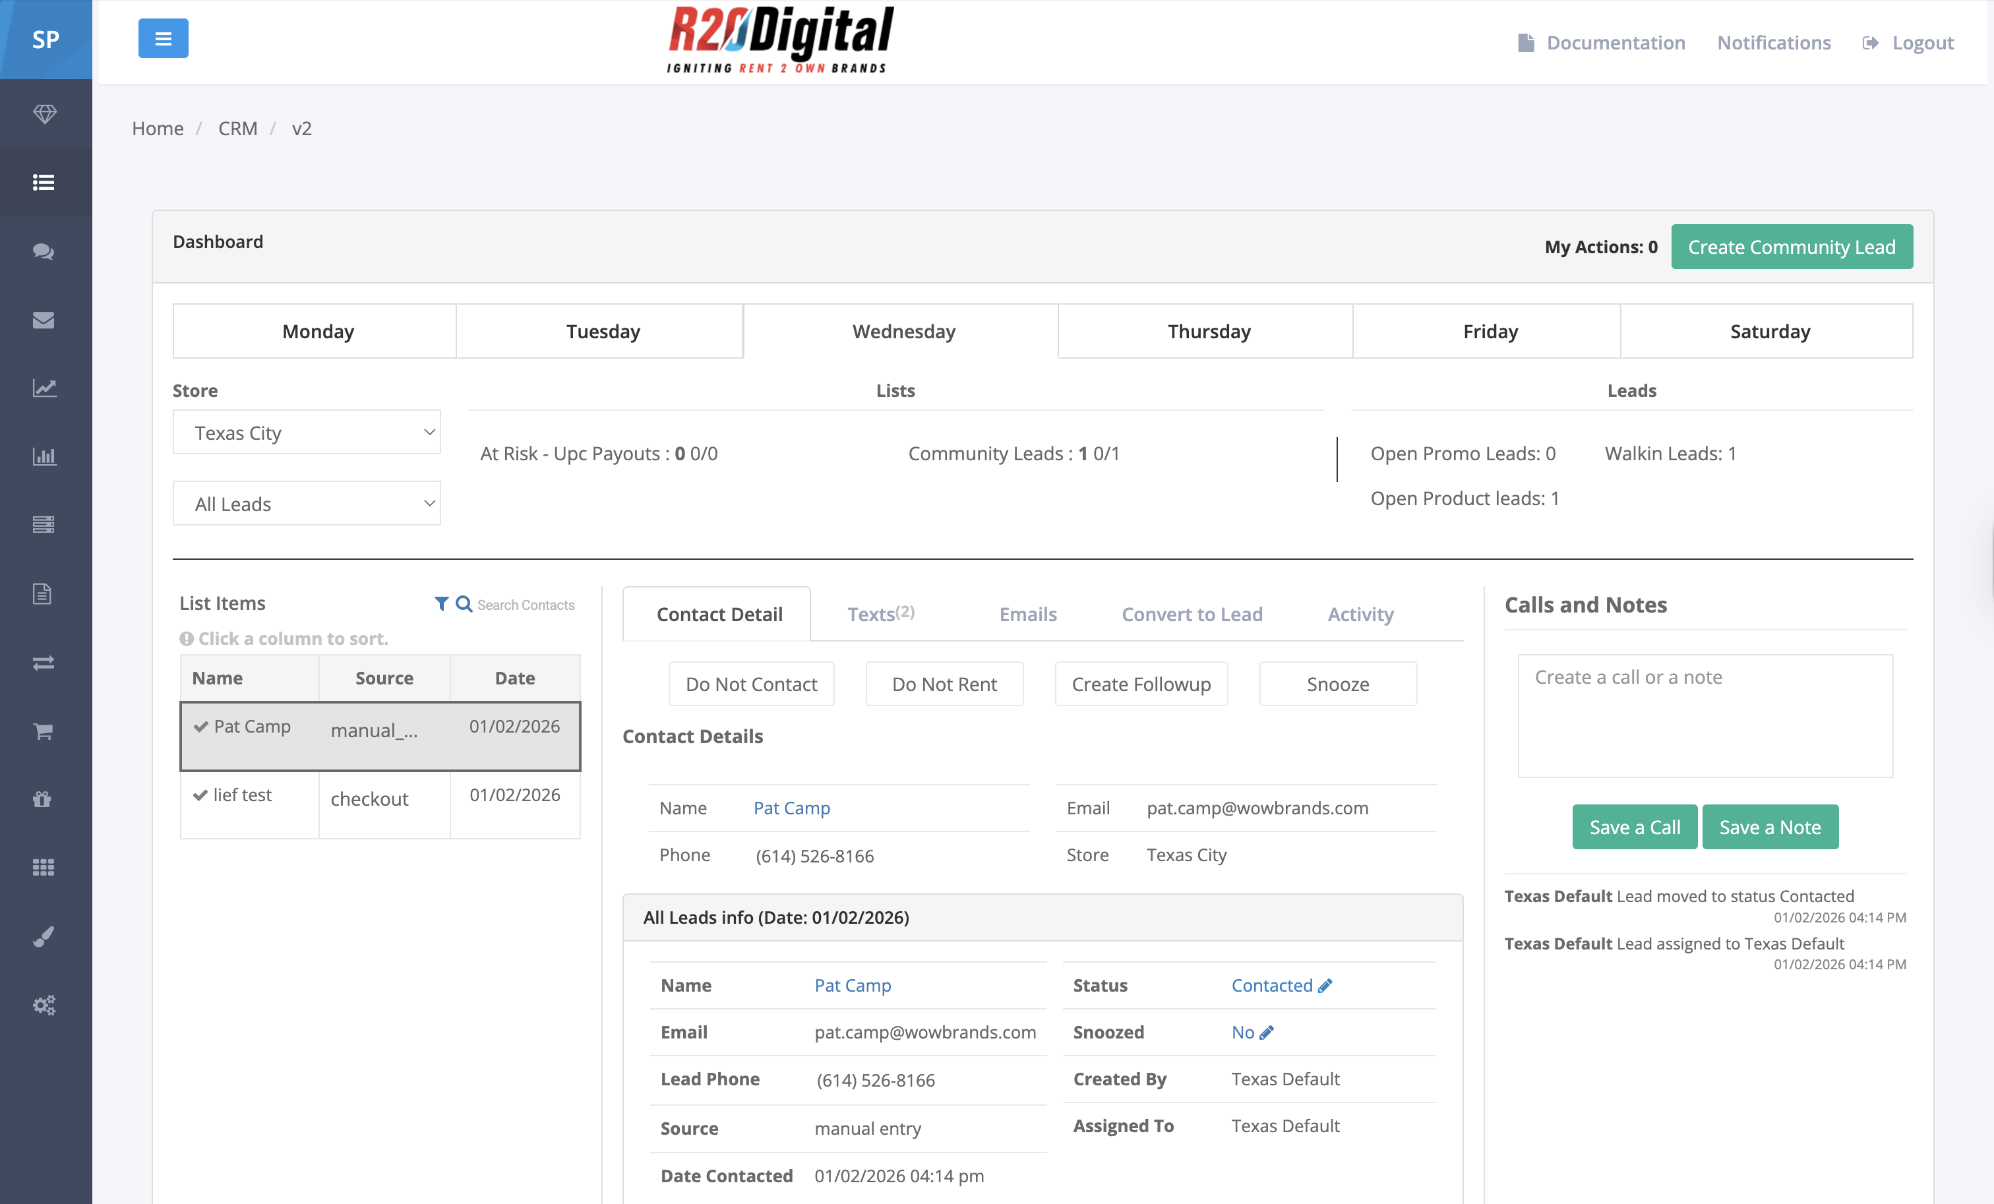The width and height of the screenshot is (1994, 1204).
Task: Open the chat bubbles sidebar icon
Action: click(44, 251)
